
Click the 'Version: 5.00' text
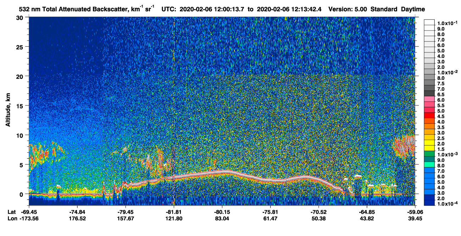point(348,10)
